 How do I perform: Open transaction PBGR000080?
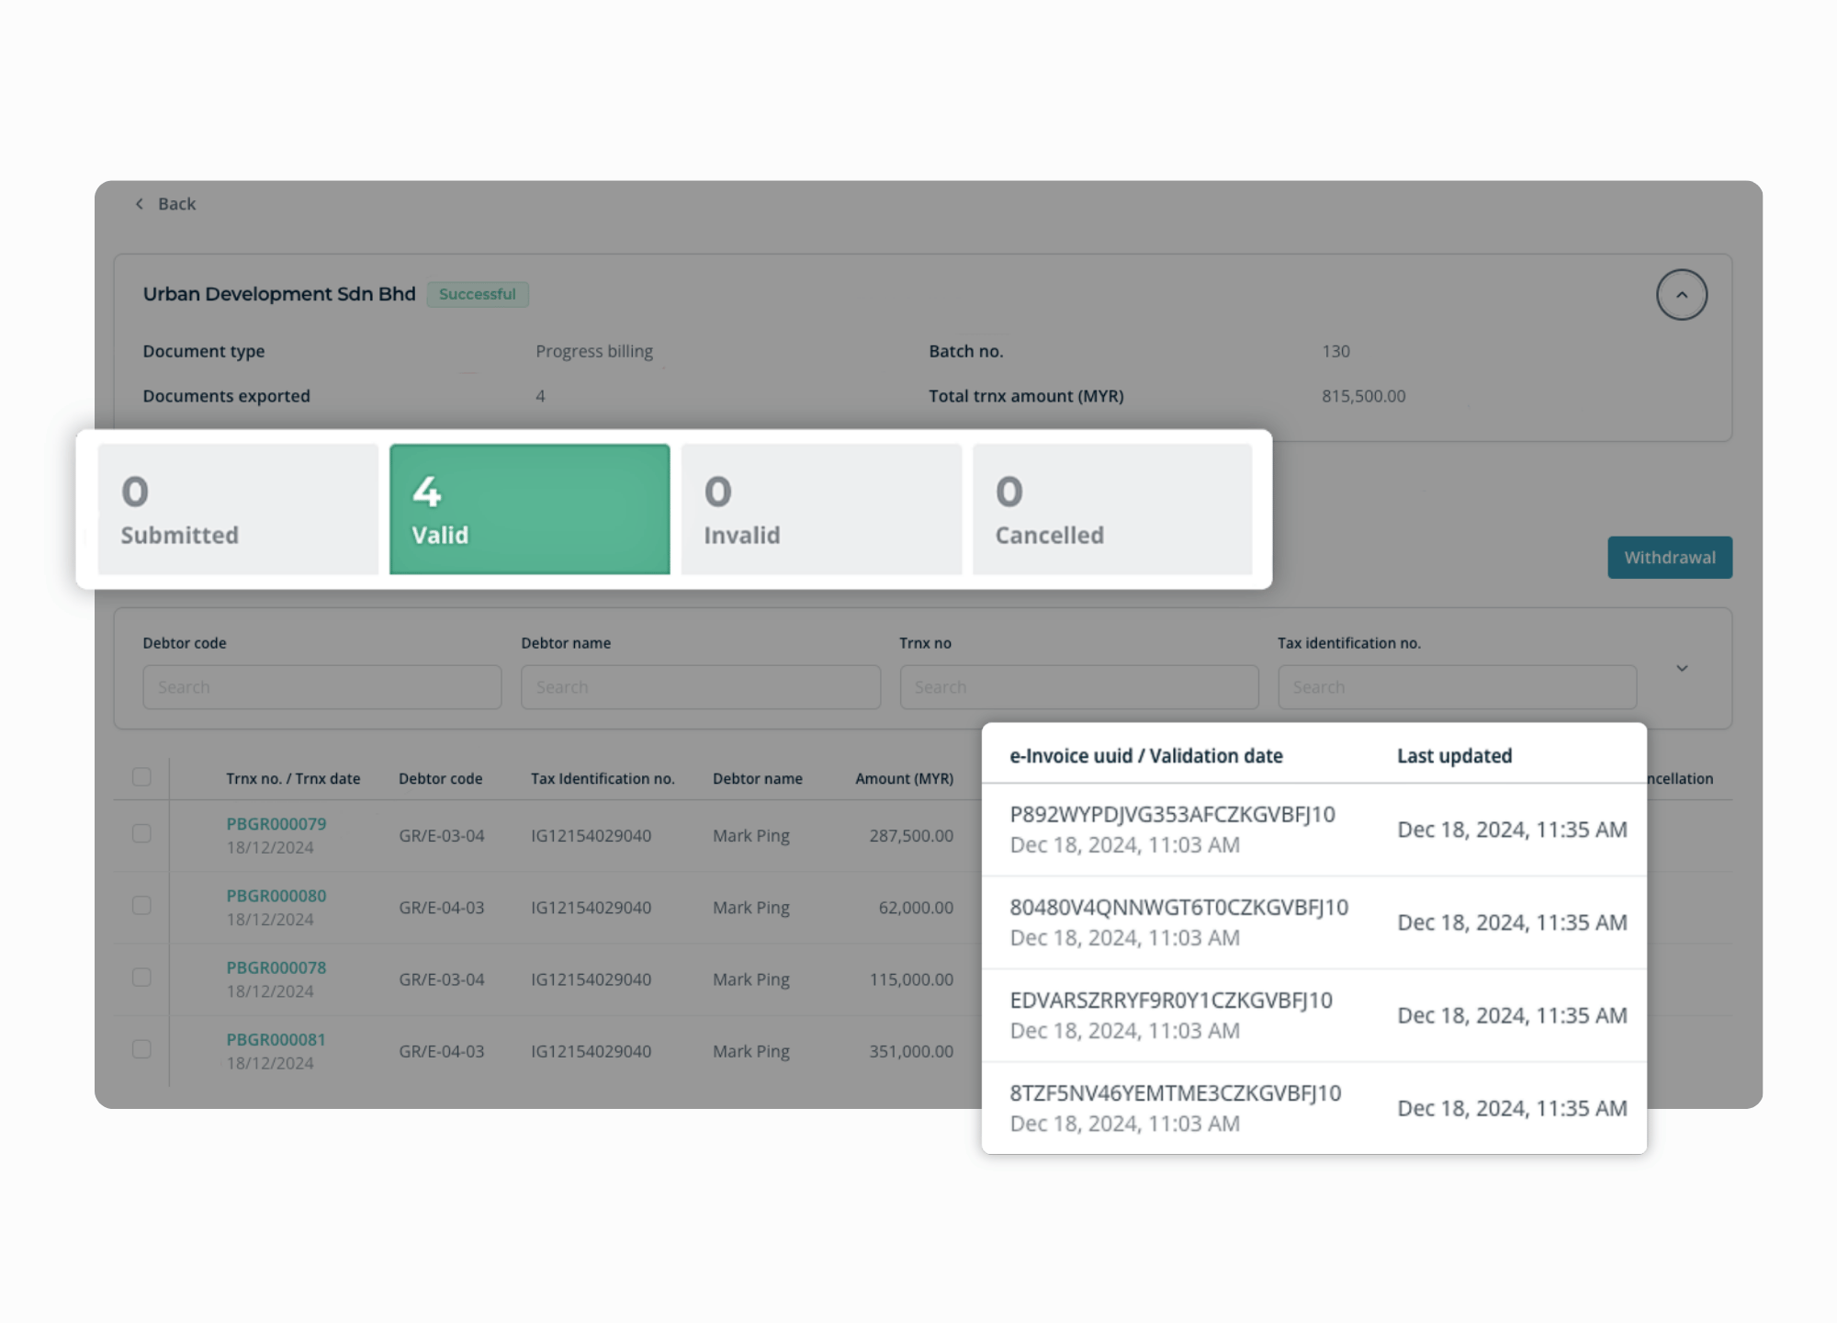[x=276, y=896]
